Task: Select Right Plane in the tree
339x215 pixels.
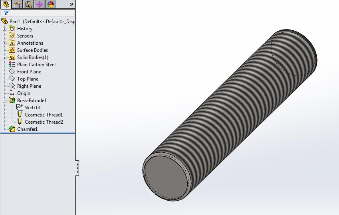Action: click(29, 86)
